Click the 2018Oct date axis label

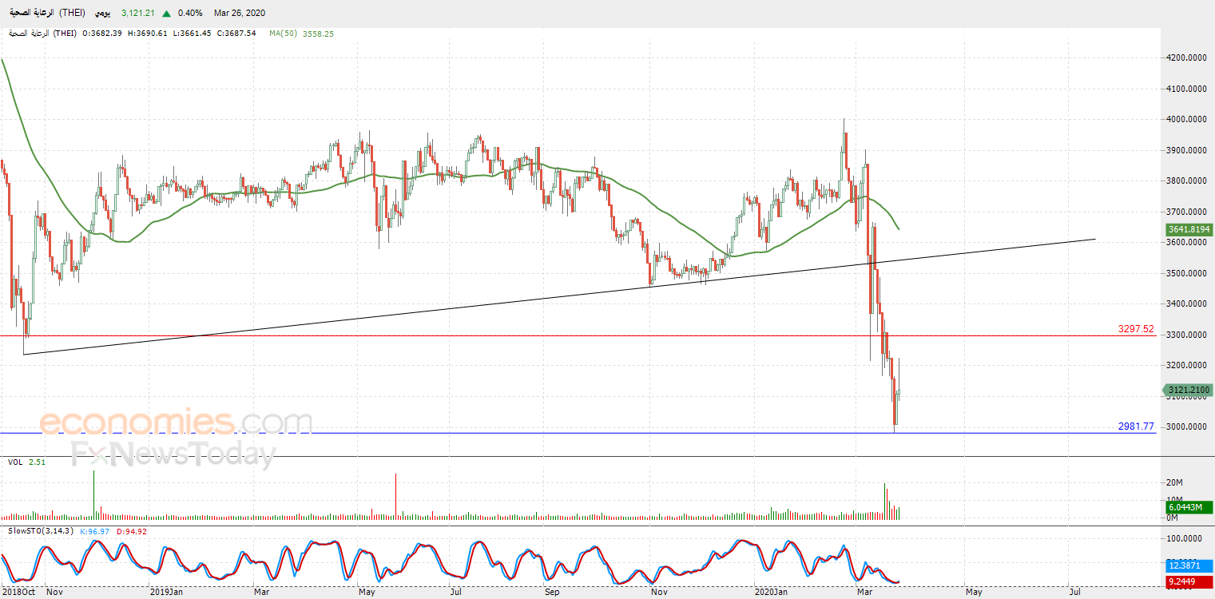coord(18,593)
